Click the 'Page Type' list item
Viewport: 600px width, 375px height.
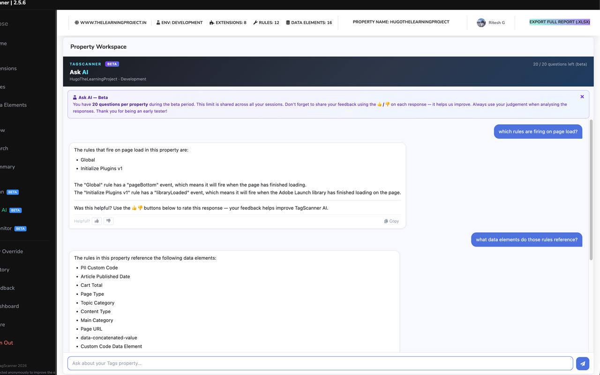(x=92, y=294)
